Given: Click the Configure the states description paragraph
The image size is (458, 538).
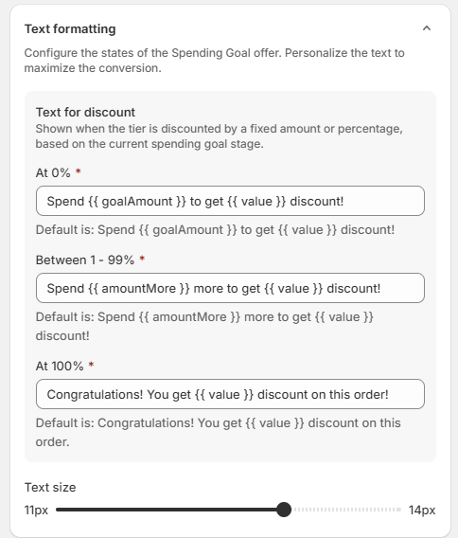Looking at the screenshot, I should coord(214,61).
